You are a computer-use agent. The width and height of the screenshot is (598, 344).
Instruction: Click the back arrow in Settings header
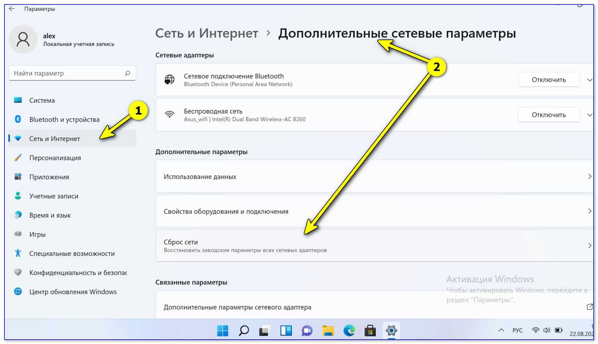12,8
